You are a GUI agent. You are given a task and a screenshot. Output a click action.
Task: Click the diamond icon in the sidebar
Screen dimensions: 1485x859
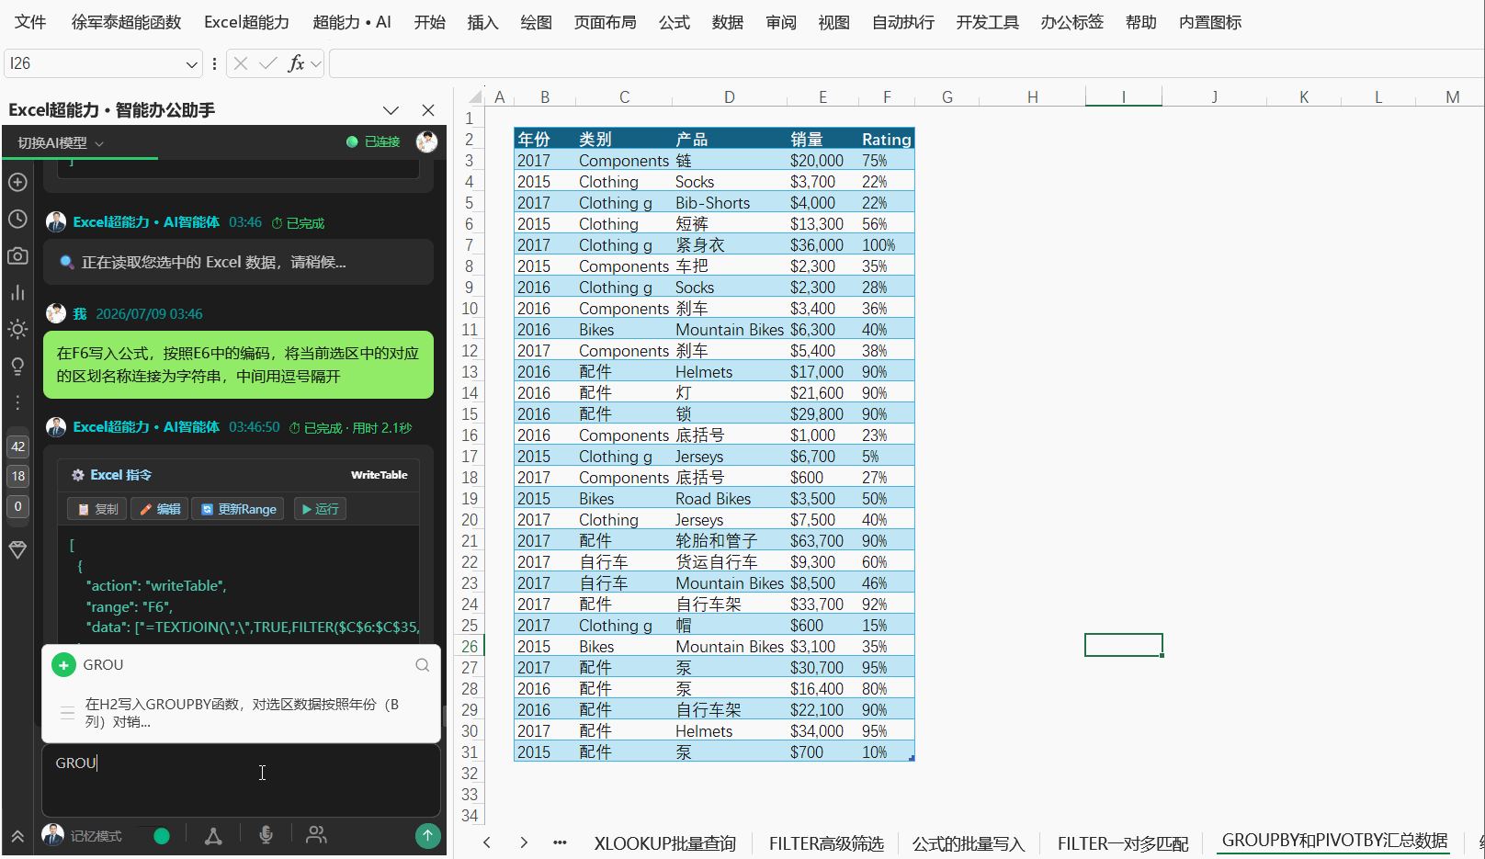coord(17,549)
